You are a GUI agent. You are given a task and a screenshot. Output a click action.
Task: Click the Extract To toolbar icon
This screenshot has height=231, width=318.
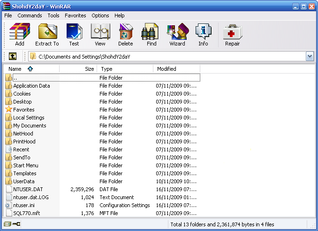coord(47,31)
